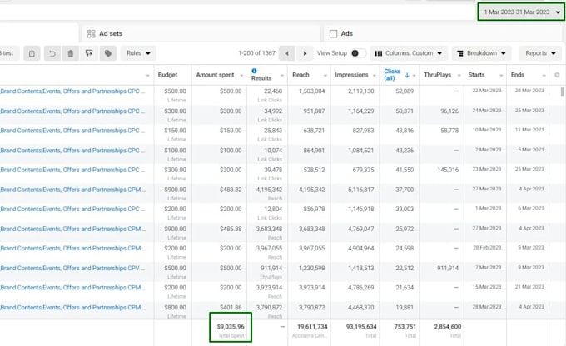Click the 4,904,964 impressions cell
Image resolution: width=566 pixels, height=346 pixels.
(361, 249)
